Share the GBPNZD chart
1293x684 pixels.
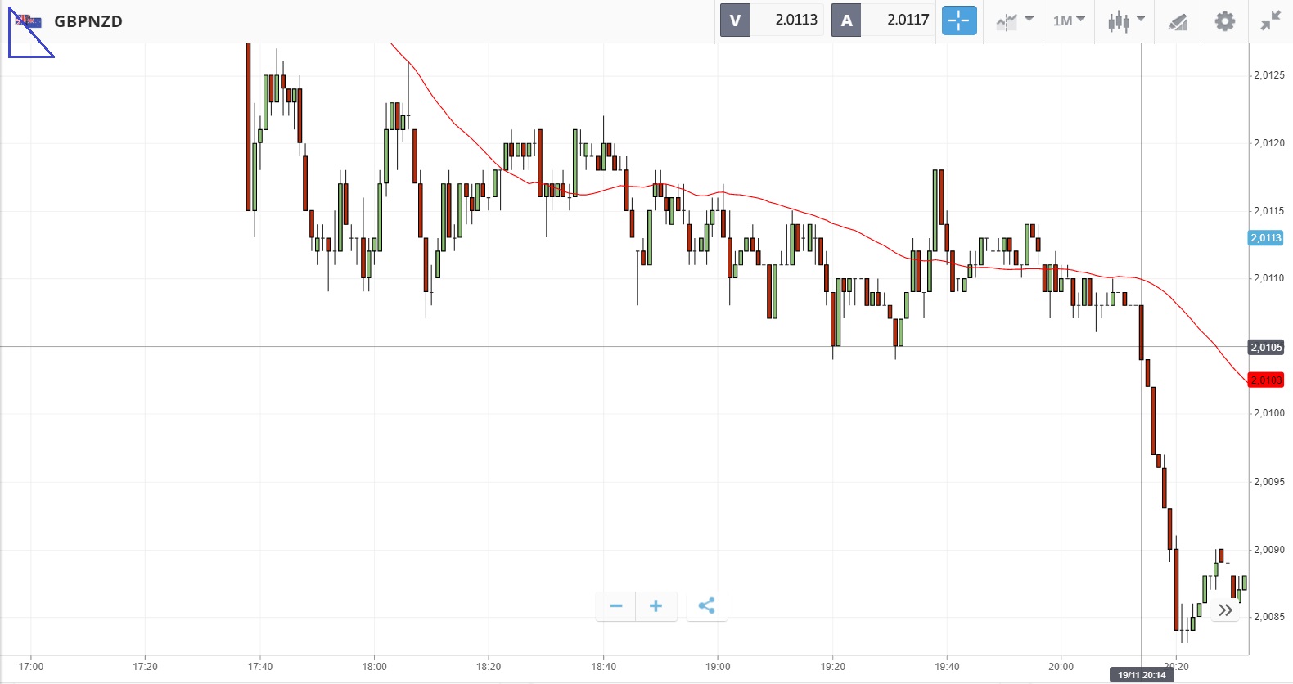(707, 606)
